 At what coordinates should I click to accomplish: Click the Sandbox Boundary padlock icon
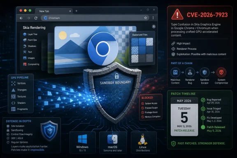pyautogui.click(x=116, y=76)
